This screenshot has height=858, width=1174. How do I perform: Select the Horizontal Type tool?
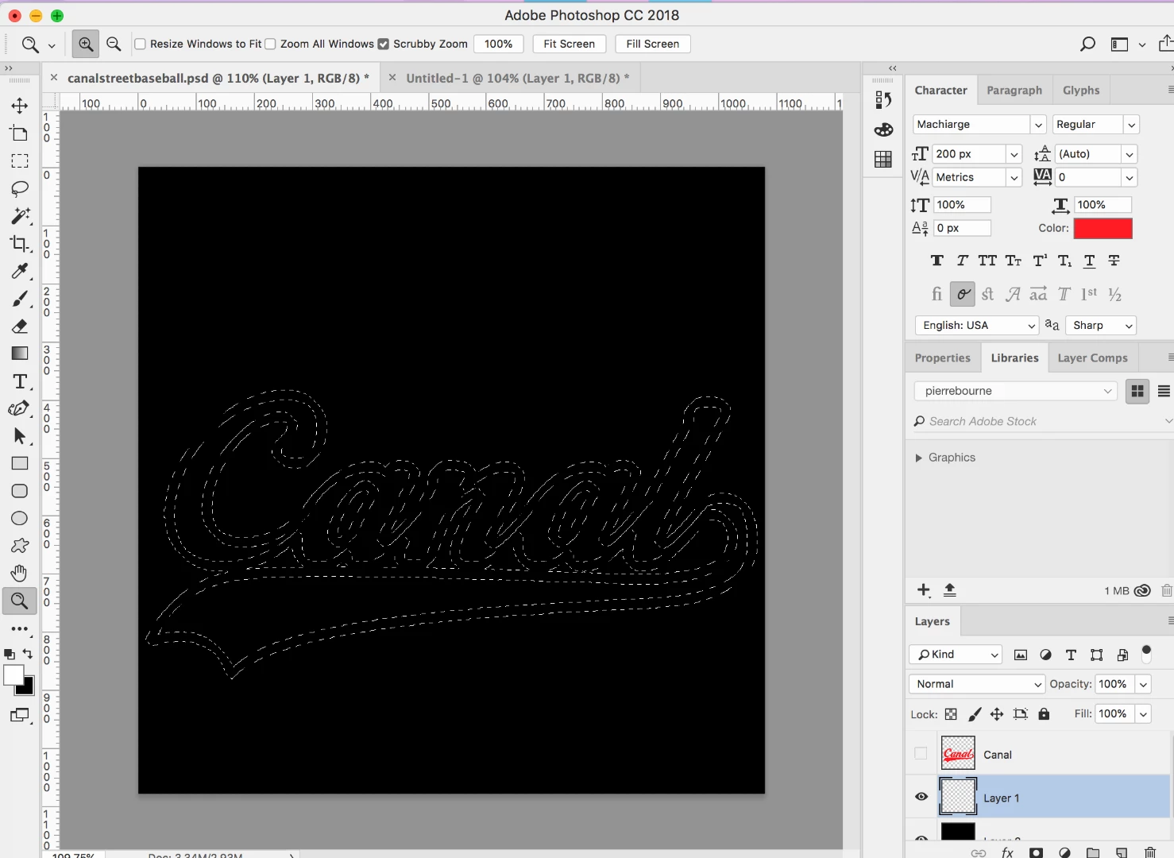pyautogui.click(x=20, y=381)
